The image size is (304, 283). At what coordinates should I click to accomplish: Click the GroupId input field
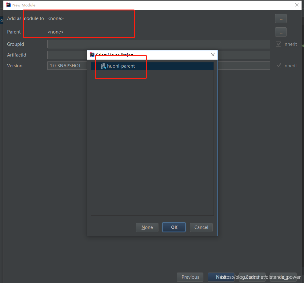click(158, 44)
